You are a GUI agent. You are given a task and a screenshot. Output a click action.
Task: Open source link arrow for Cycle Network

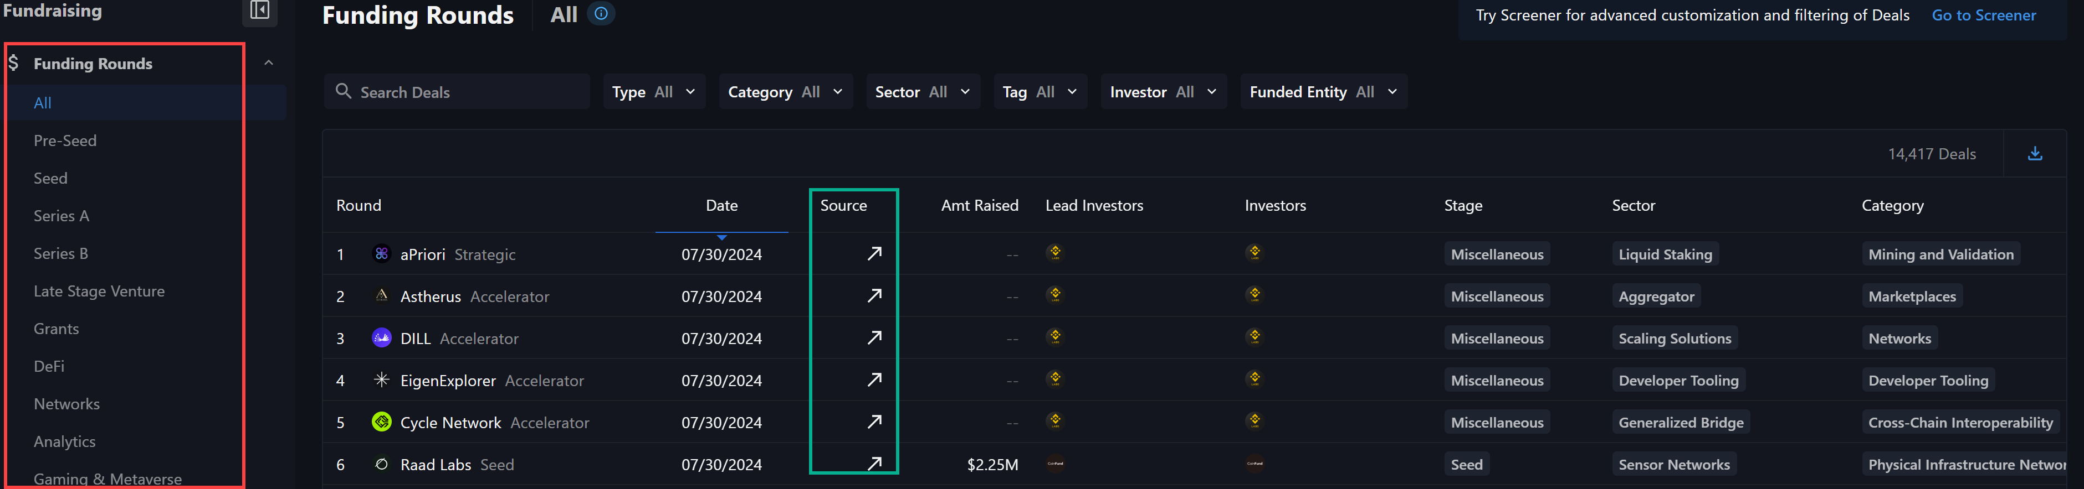coord(874,422)
